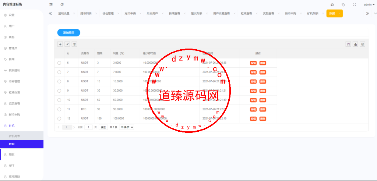Open the 币种管理 sidebar item
The height and width of the screenshot is (181, 377).
22,81
